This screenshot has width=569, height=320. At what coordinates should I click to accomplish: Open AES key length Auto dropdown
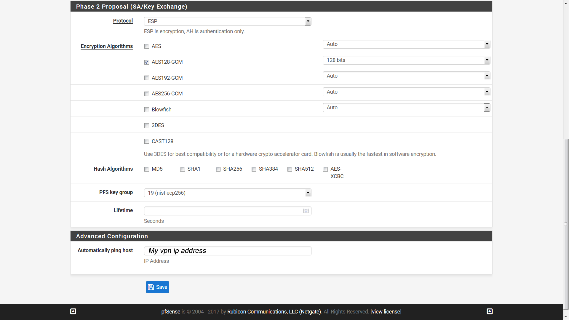pos(406,44)
